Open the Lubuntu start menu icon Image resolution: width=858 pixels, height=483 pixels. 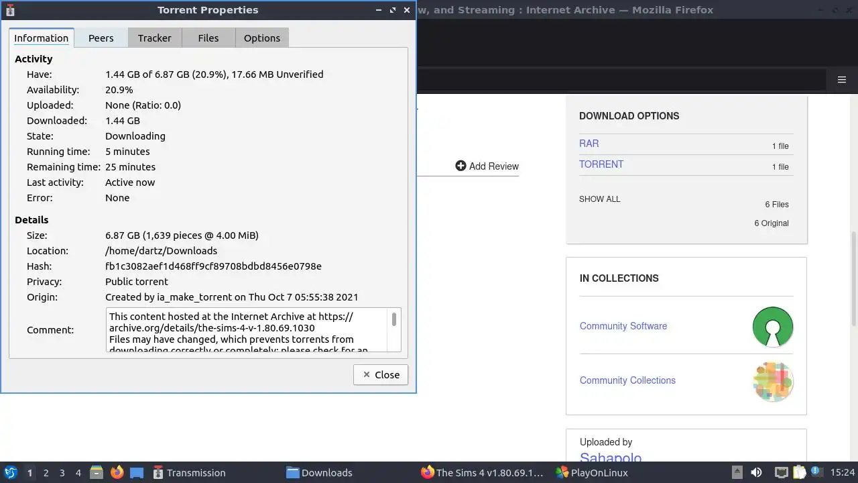(11, 472)
